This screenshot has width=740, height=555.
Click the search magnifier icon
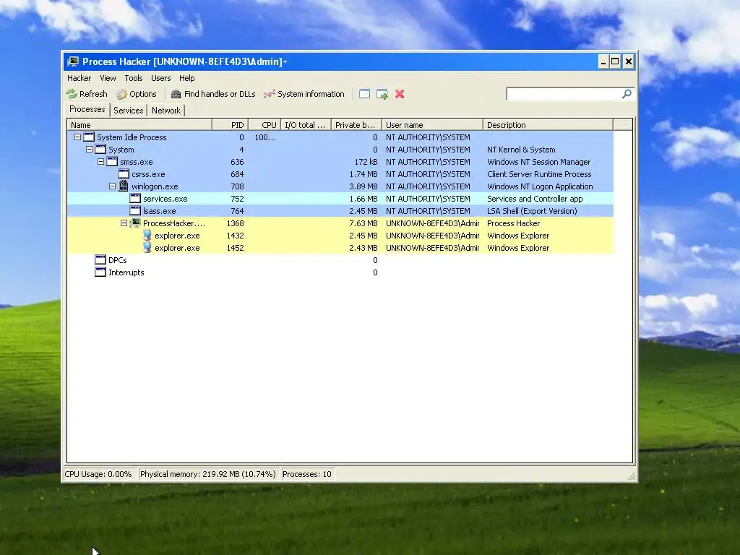[x=627, y=94]
